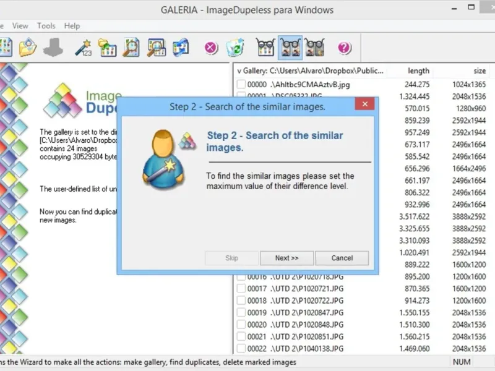Click the Wizard hint text in status bar
Image resolution: width=495 pixels, height=371 pixels.
click(148, 362)
